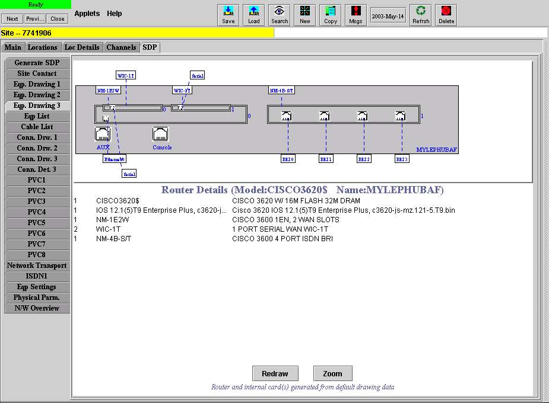Open the Msgs toolbar icon

click(x=356, y=15)
